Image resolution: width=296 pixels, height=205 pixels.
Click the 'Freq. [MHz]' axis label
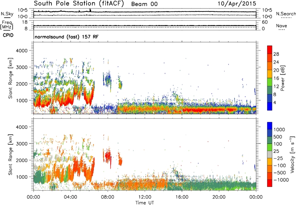(x=7, y=25)
